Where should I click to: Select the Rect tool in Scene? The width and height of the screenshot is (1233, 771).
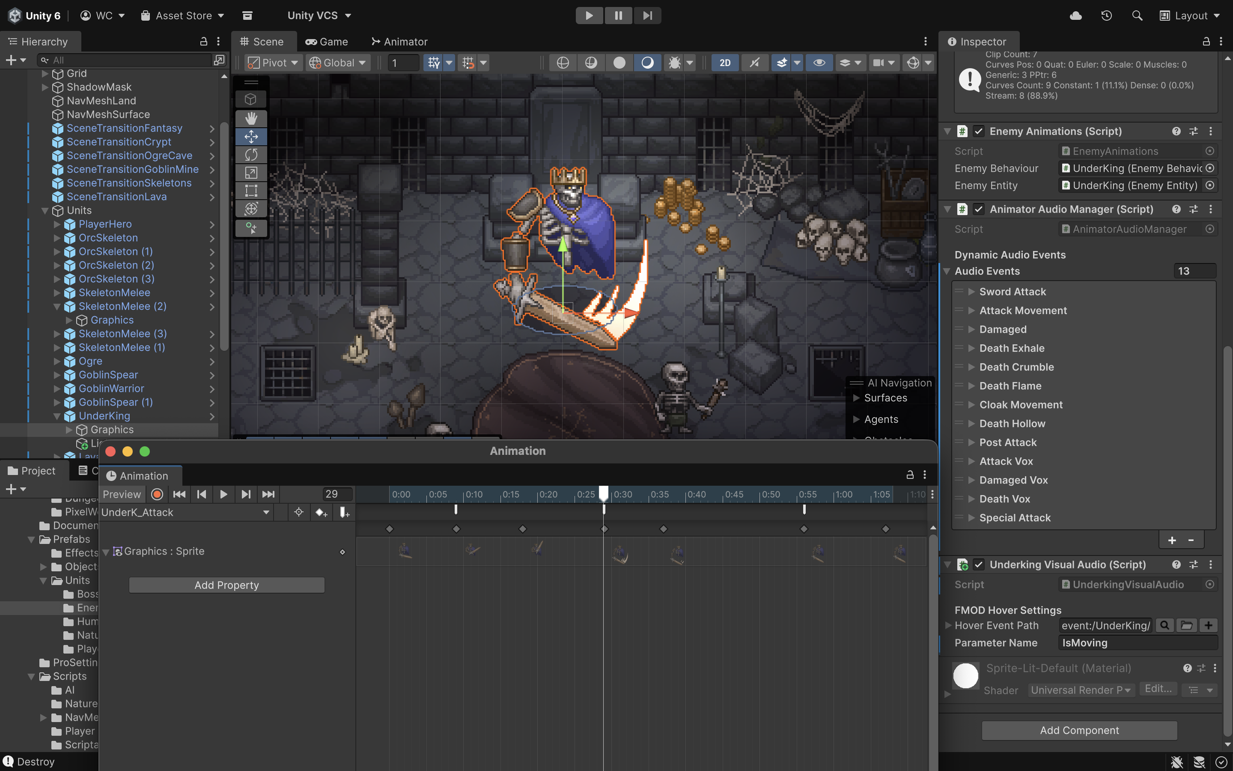click(251, 191)
